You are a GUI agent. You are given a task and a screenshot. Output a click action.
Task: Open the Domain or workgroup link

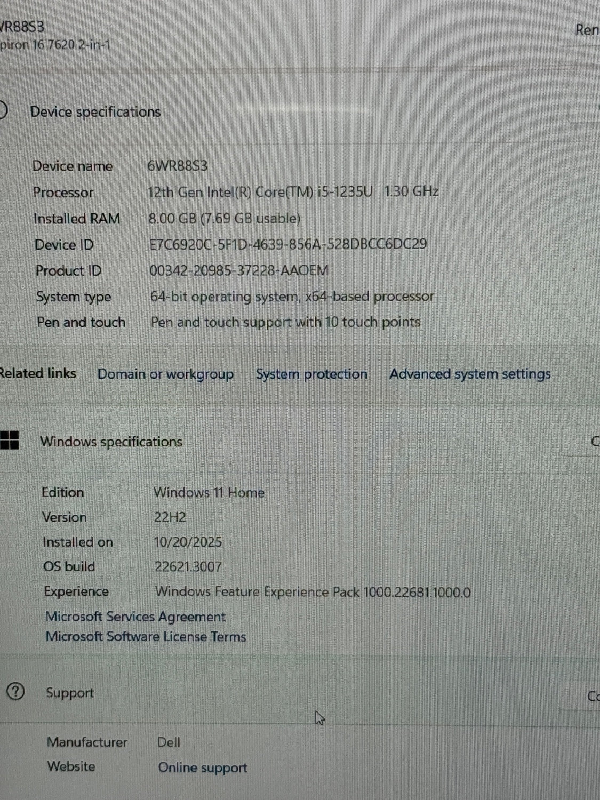tap(165, 374)
